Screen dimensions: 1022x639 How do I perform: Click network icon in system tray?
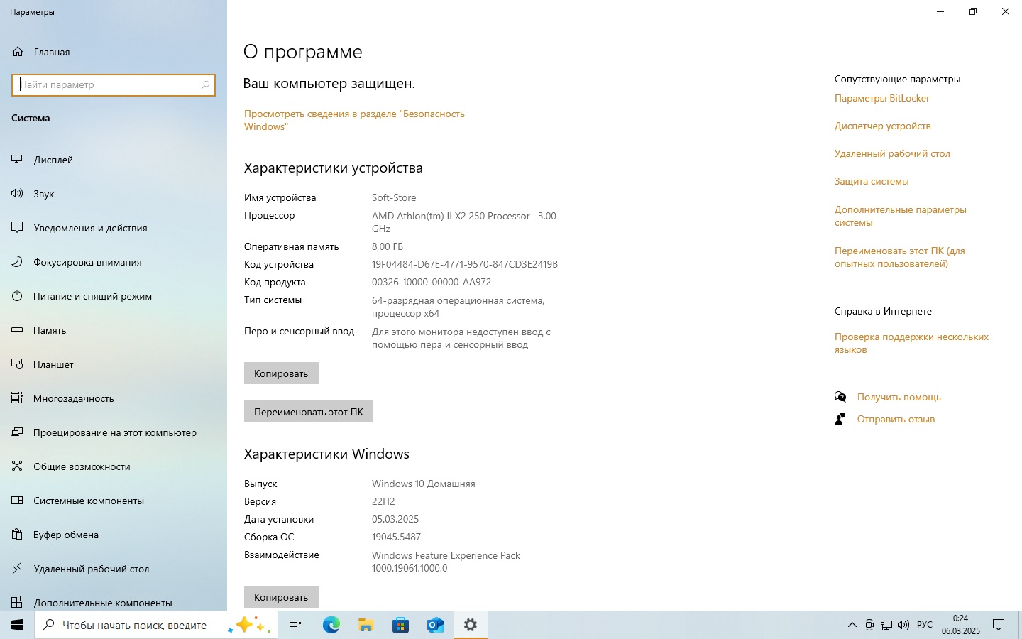(x=886, y=625)
